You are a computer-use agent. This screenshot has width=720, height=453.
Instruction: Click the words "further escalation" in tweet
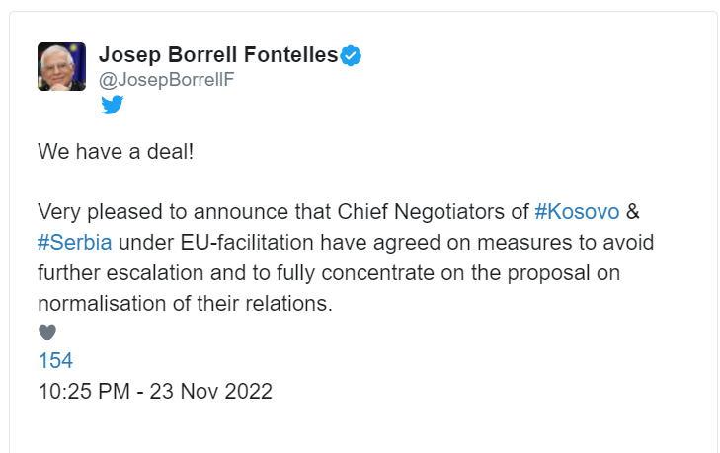pyautogui.click(x=120, y=273)
